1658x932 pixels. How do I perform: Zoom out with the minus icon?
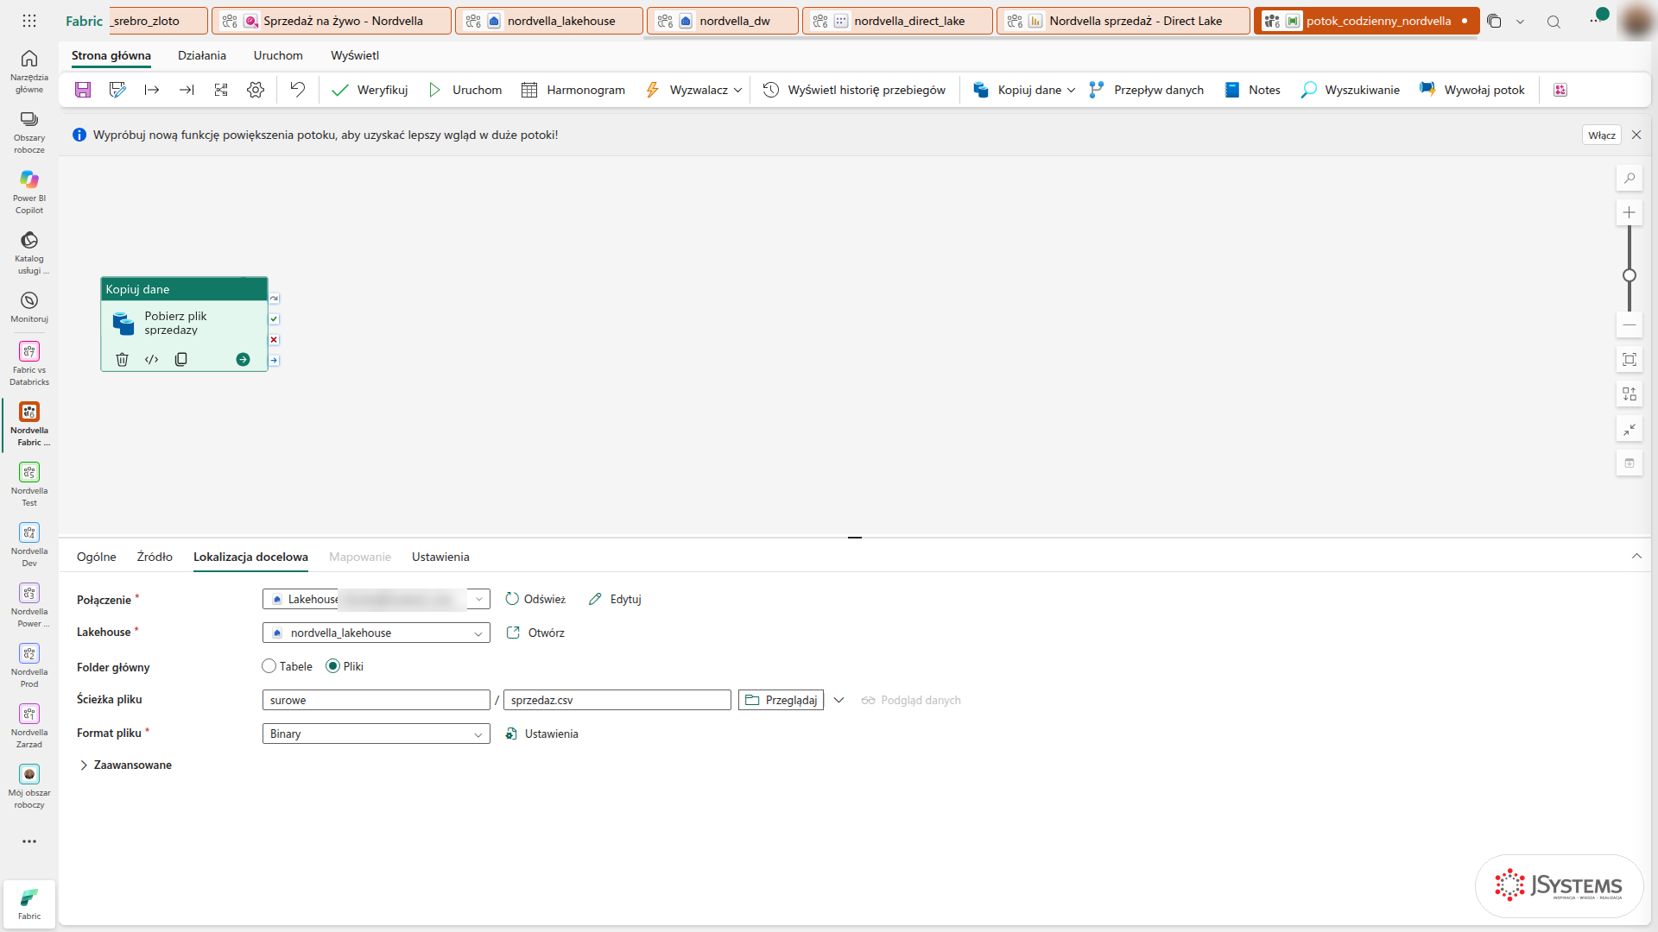[1630, 325]
